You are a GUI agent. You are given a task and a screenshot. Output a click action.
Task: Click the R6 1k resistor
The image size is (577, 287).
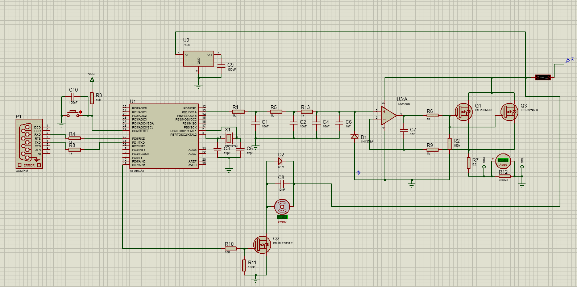pyautogui.click(x=432, y=115)
